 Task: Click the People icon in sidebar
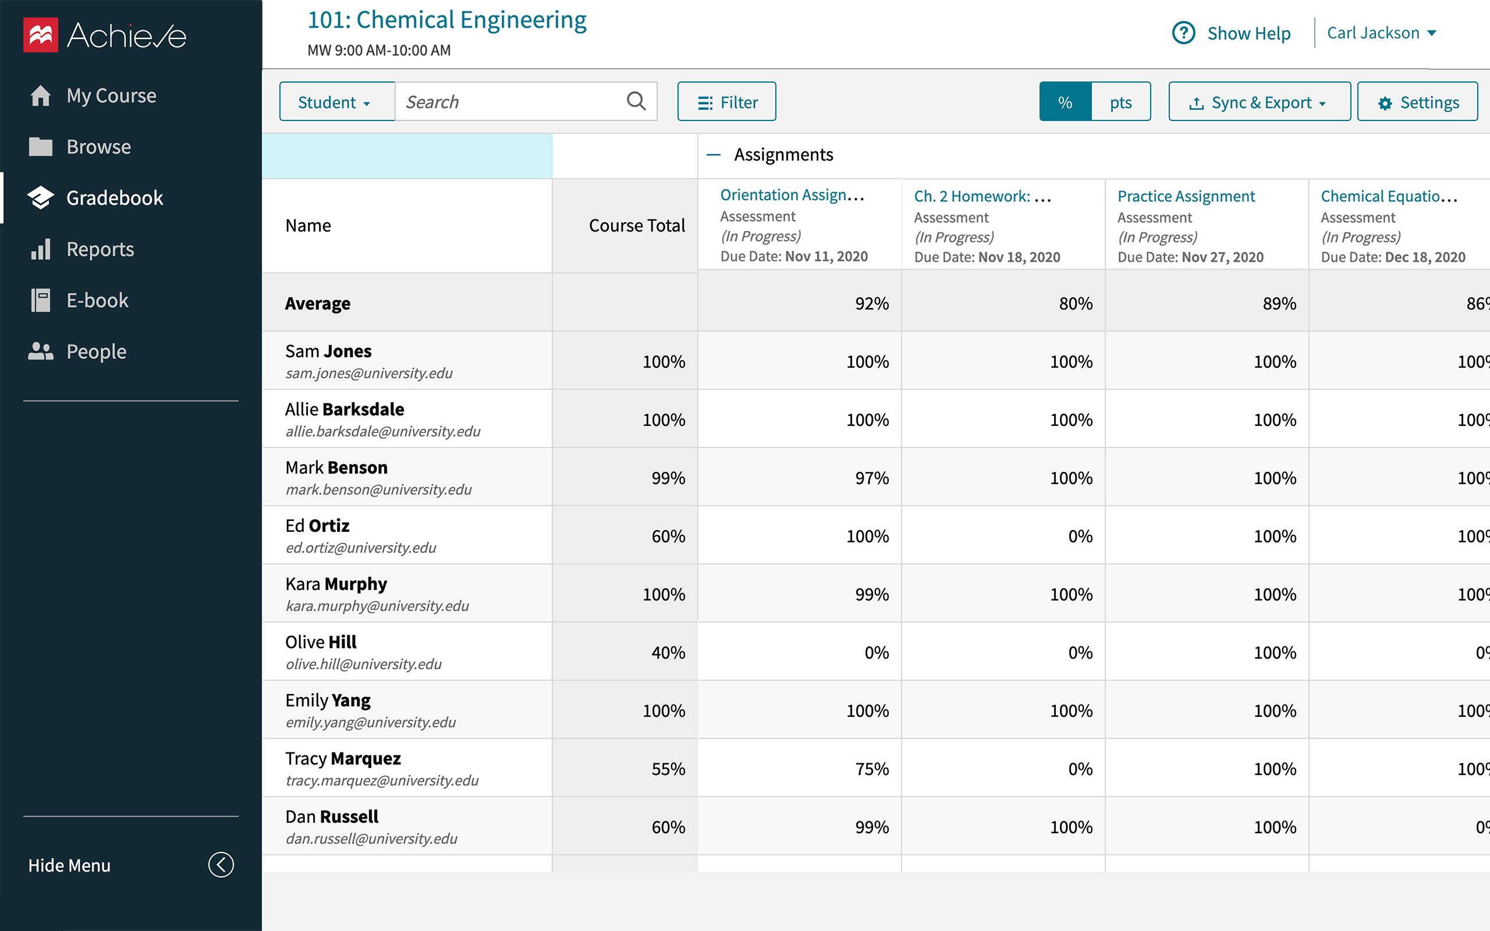point(41,351)
